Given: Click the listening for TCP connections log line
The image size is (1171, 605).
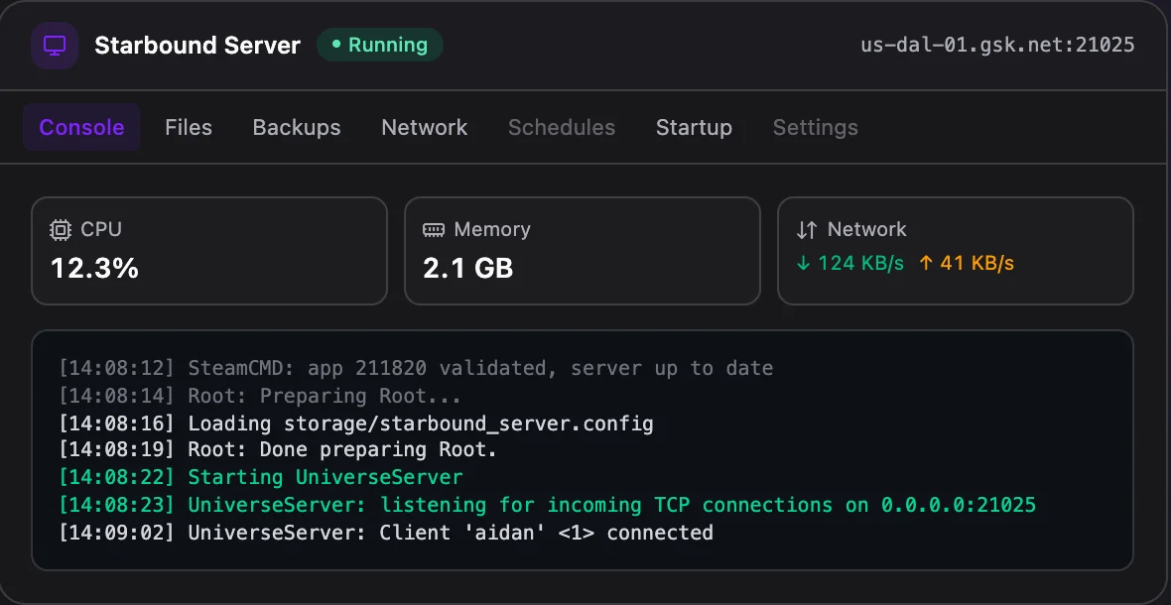Looking at the screenshot, I should pyautogui.click(x=548, y=505).
